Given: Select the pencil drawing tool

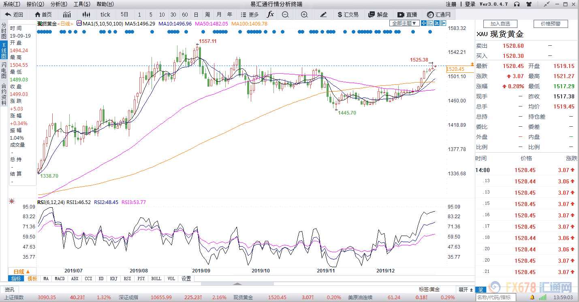Looking at the screenshot, I should (323, 15).
